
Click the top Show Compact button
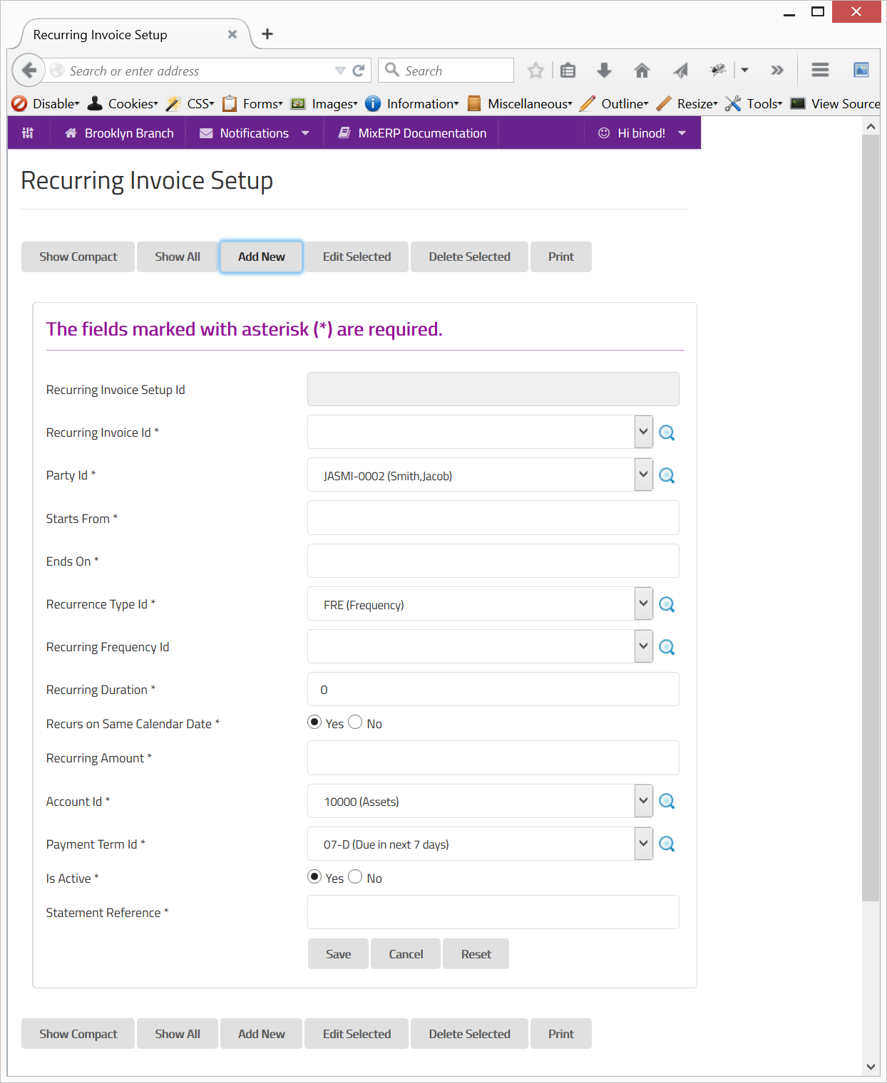(x=78, y=256)
